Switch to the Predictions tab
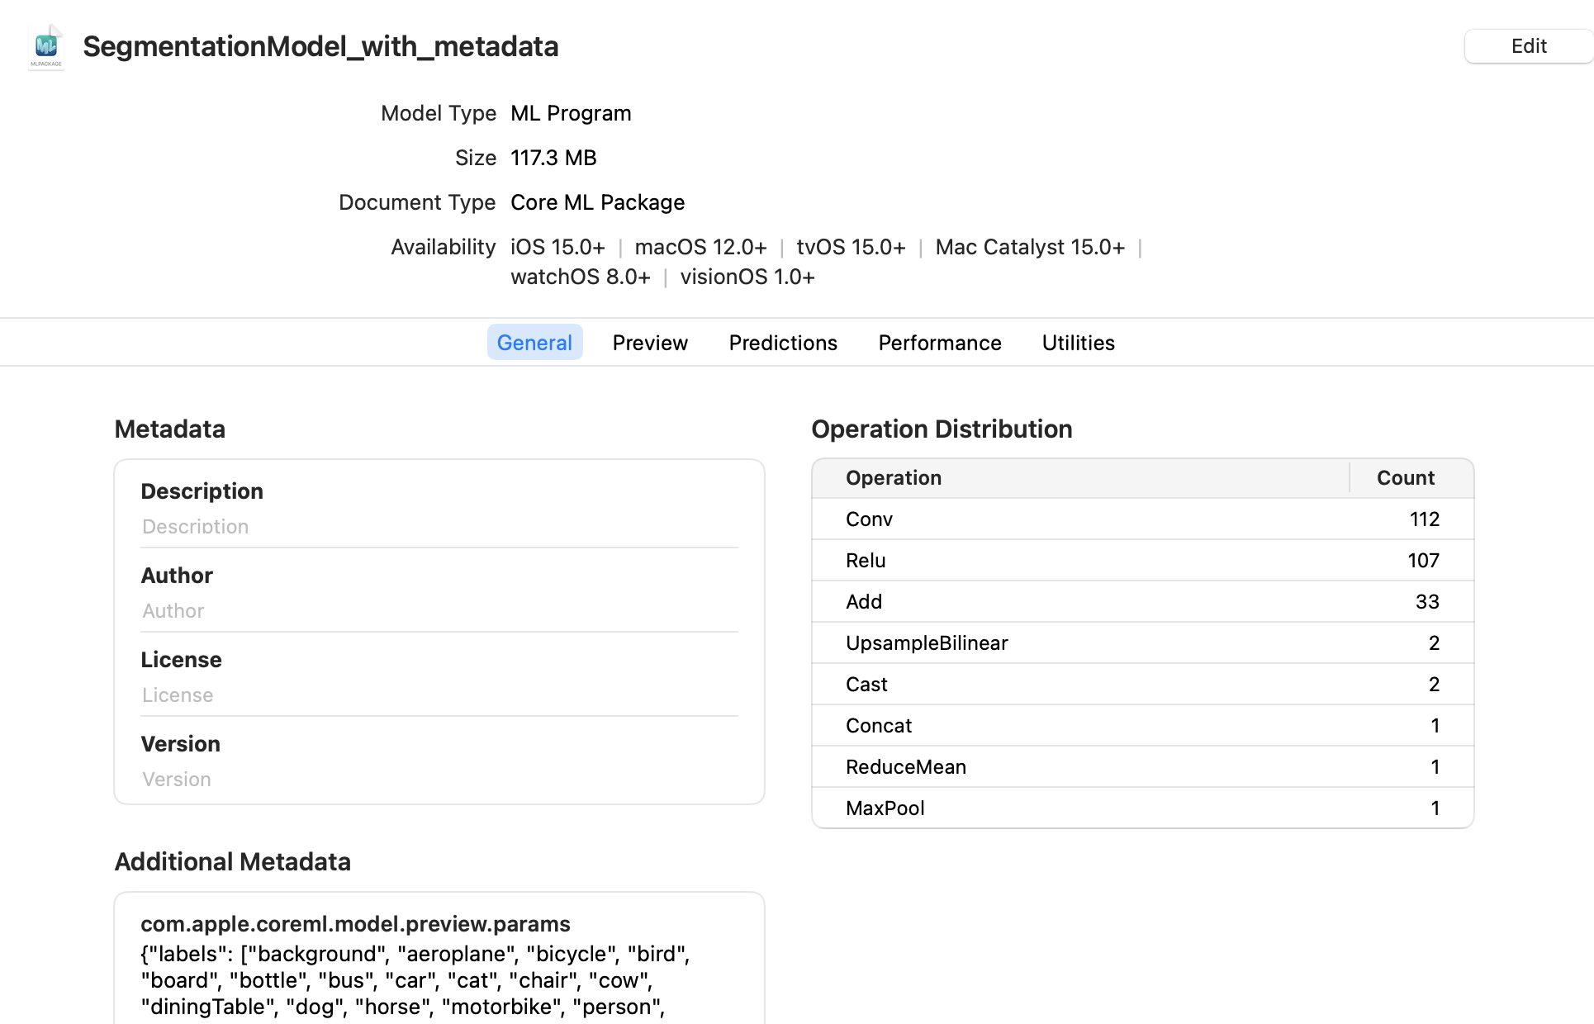Viewport: 1594px width, 1024px height. click(x=783, y=343)
